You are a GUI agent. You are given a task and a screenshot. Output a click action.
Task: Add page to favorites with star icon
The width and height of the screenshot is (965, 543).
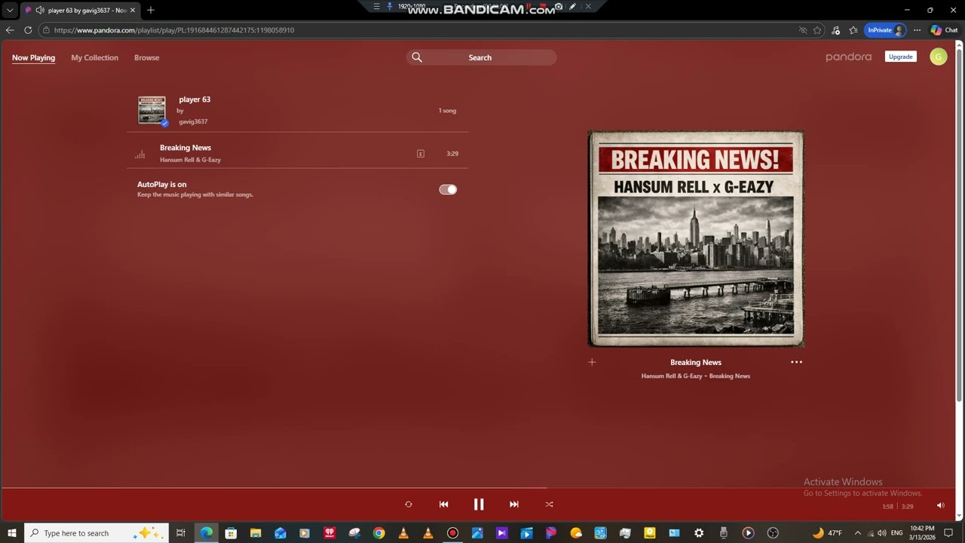pyautogui.click(x=817, y=30)
